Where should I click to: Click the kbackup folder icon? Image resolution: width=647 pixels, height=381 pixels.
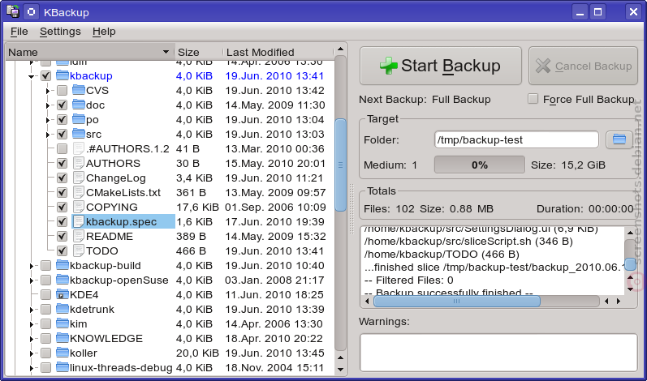(x=63, y=75)
